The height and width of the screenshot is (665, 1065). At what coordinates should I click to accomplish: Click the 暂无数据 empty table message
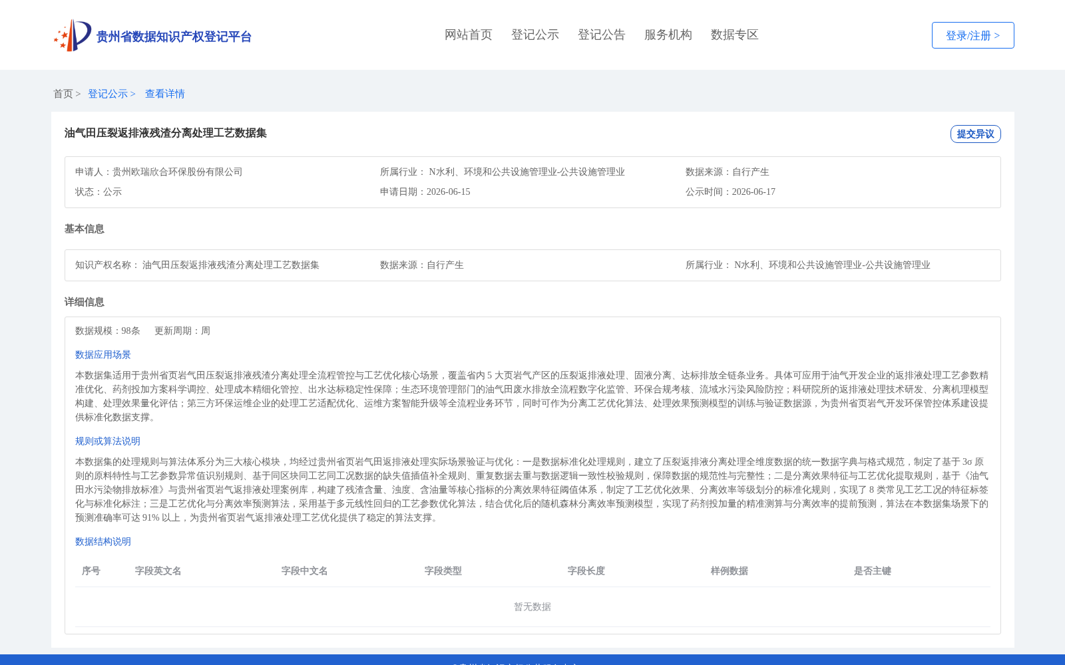tap(532, 606)
